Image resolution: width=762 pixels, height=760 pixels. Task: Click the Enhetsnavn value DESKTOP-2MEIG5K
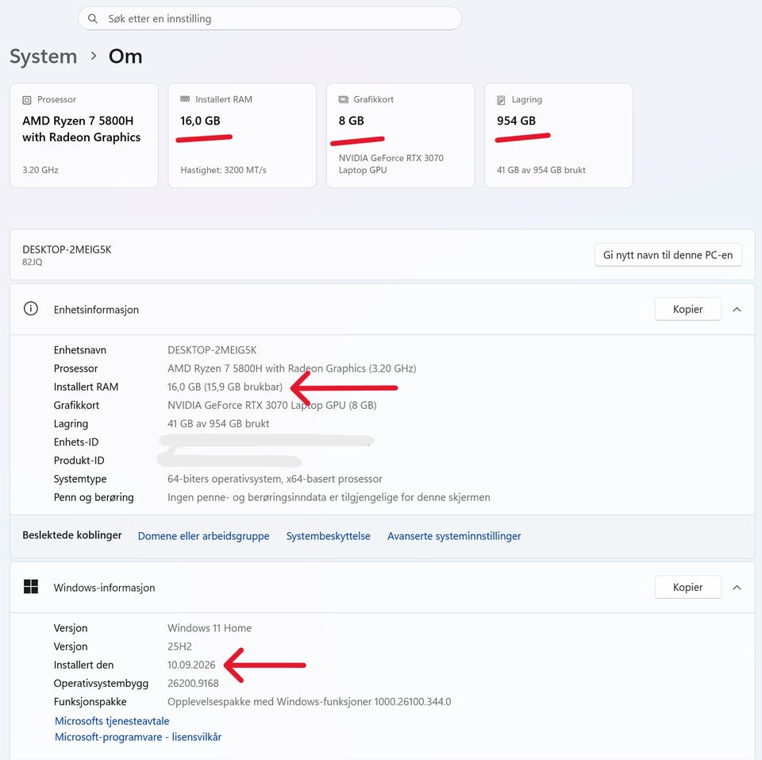pos(212,350)
